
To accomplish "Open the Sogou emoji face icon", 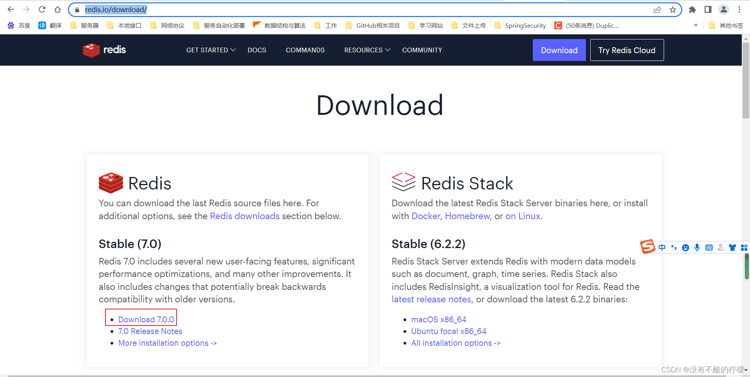I will pyautogui.click(x=686, y=248).
